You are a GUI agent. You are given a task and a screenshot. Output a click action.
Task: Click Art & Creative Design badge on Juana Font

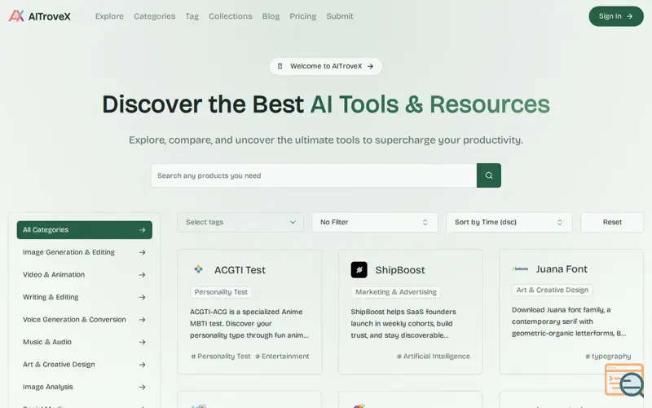click(x=553, y=290)
